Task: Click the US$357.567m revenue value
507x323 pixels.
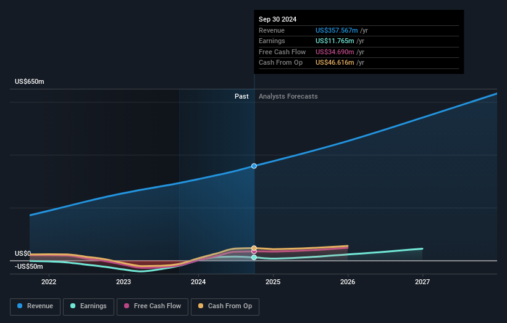Action: point(337,30)
